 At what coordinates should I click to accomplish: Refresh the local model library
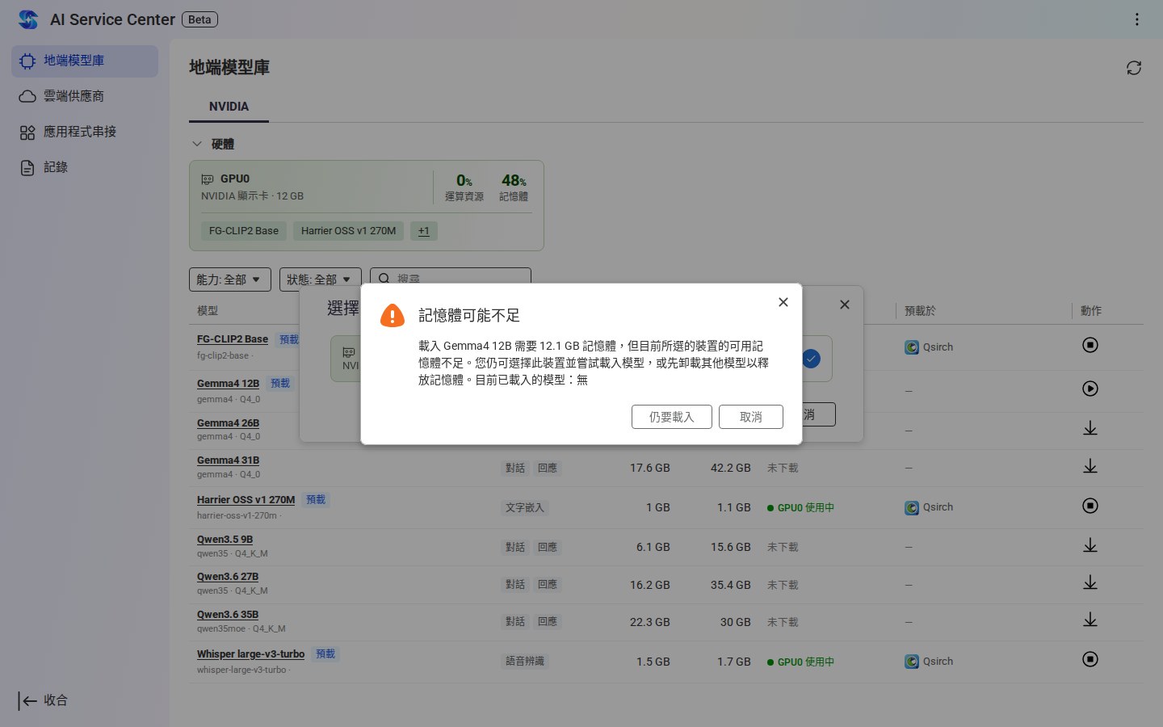(x=1134, y=68)
